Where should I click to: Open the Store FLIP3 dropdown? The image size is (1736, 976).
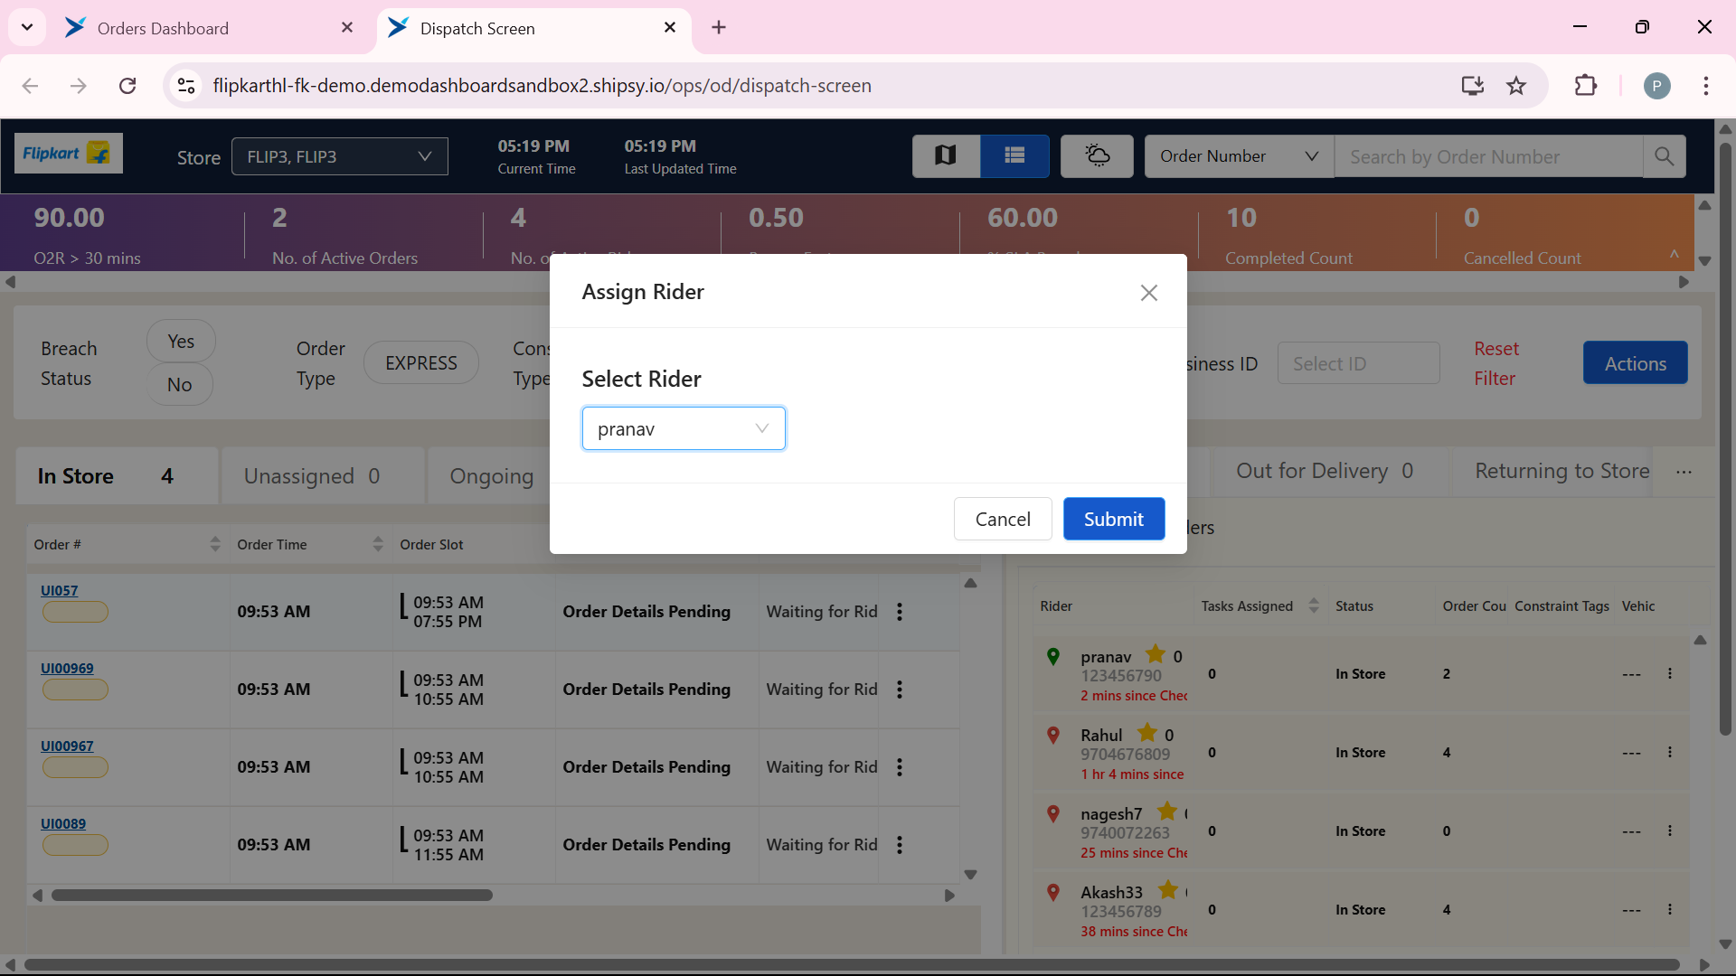339,156
